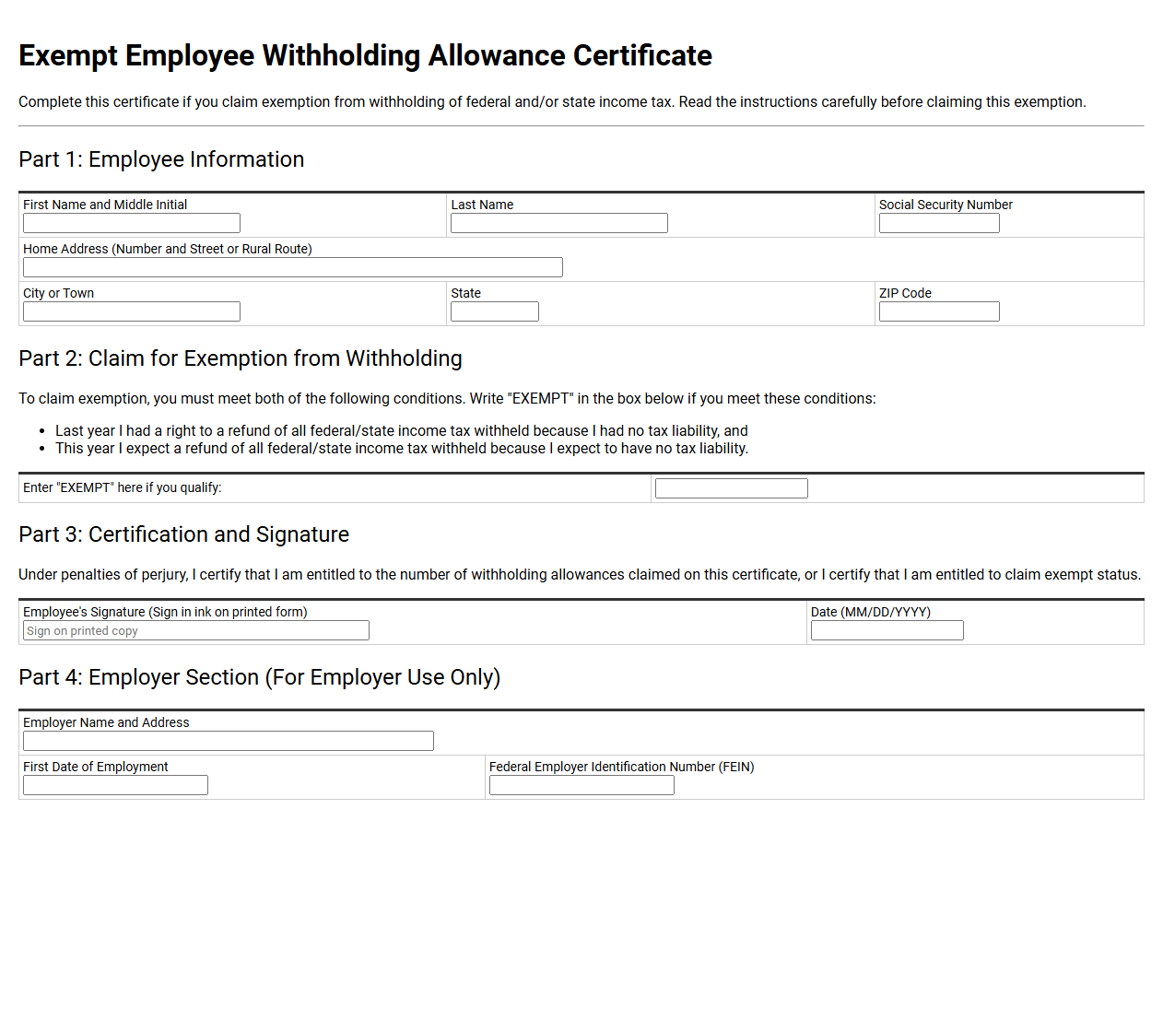Click the 'Enter "EXEMPT" here if you qualify' label
Screen dimensions: 1163x1032
pyautogui.click(x=123, y=487)
